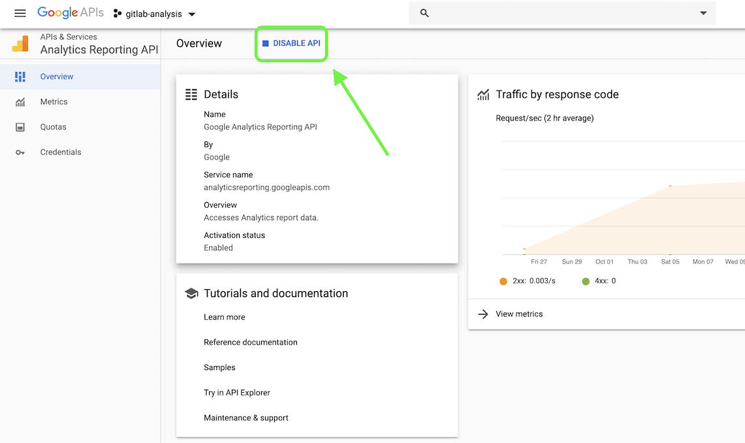Image resolution: width=745 pixels, height=443 pixels.
Task: Click the DISABLE API button
Action: (291, 43)
